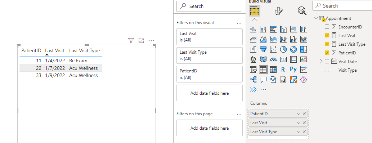
Task: Select the pie chart visual
Action: pyautogui.click(x=283, y=49)
